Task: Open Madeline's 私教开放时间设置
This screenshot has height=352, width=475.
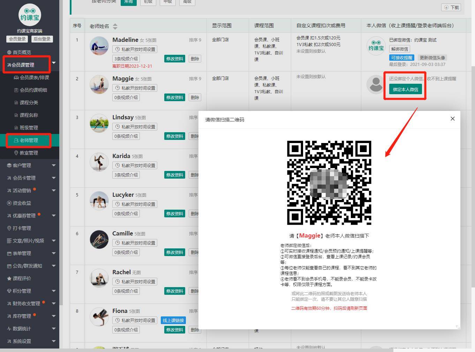Action: pyautogui.click(x=135, y=49)
